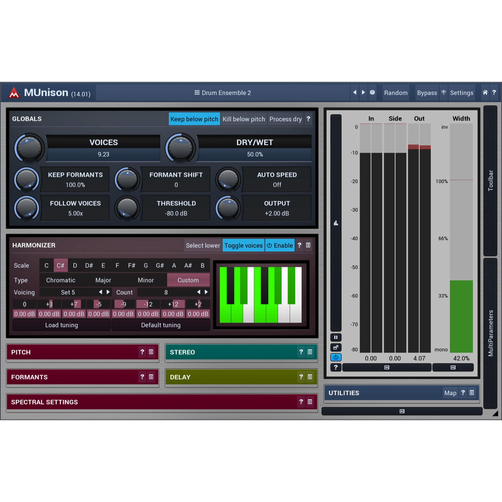This screenshot has width=502, height=502.
Task: Open the A/B comparison icon beside Bypass
Action: tap(444, 93)
